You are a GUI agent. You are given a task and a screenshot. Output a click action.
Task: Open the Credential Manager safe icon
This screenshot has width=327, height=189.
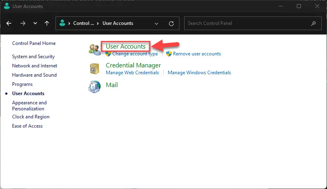click(x=95, y=69)
